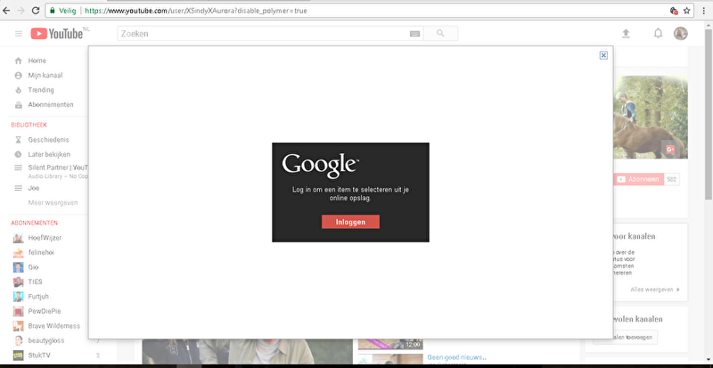The width and height of the screenshot is (713, 368).
Task: Select PewDiePie subscription
Action: click(45, 311)
